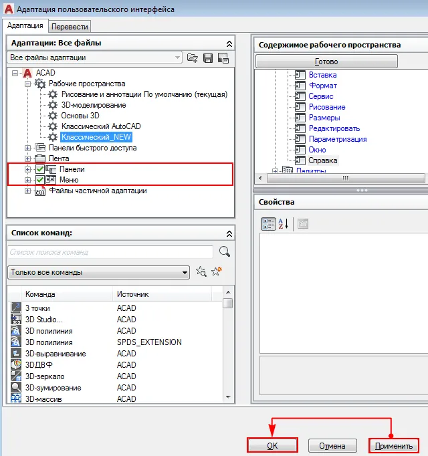Select the Размеры menu entry
This screenshot has width=428, height=456.
[324, 118]
